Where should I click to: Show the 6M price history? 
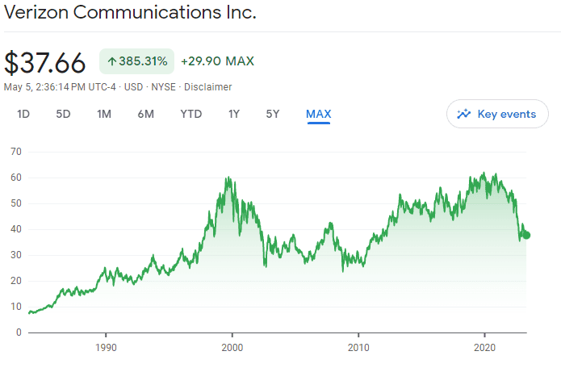[x=145, y=114]
